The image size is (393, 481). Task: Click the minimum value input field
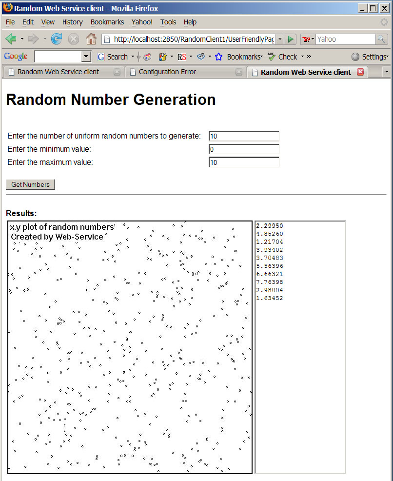pyautogui.click(x=244, y=149)
